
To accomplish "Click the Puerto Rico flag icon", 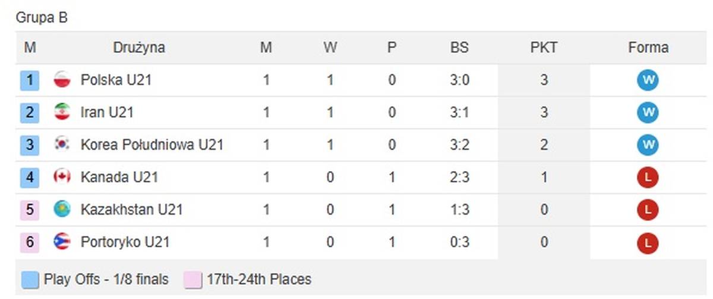I will pyautogui.click(x=62, y=242).
